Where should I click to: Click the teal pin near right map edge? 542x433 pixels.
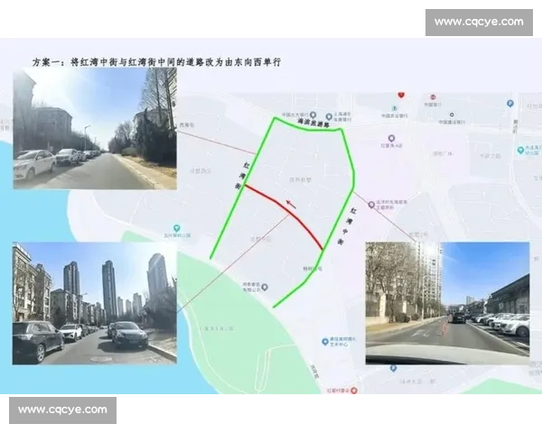(x=520, y=151)
